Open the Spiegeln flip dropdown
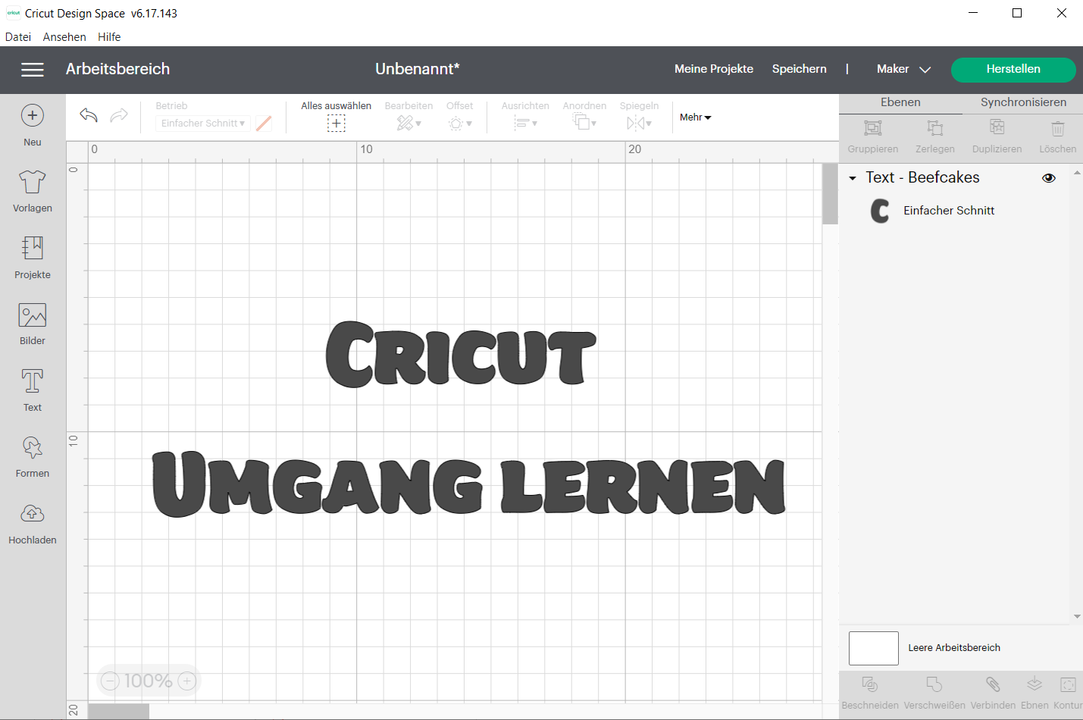Viewport: 1083px width, 720px height. 639,123
